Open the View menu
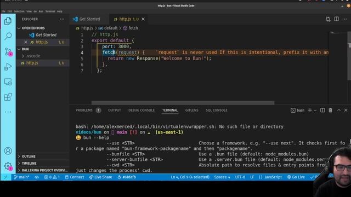The image size is (351, 197). pyautogui.click(x=29, y=11)
